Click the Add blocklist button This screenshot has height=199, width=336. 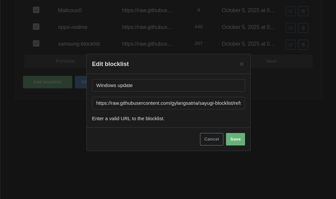(48, 82)
